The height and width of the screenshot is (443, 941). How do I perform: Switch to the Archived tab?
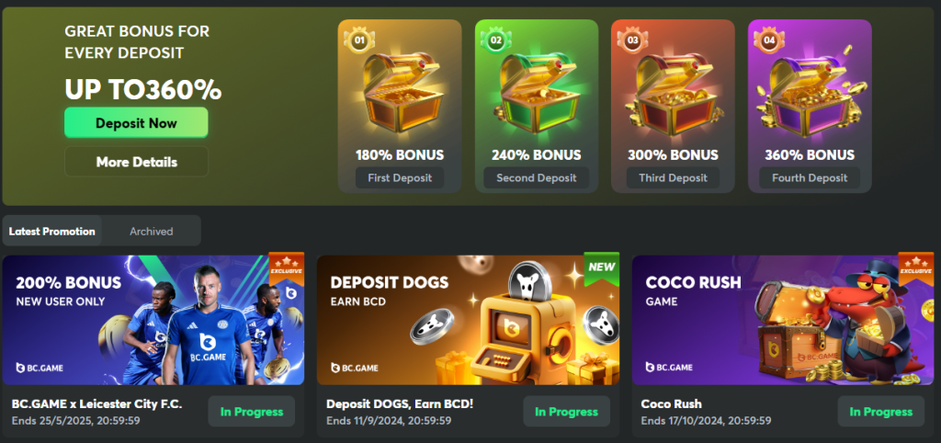(x=152, y=231)
